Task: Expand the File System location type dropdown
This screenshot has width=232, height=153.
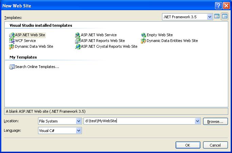Action: click(x=78, y=121)
